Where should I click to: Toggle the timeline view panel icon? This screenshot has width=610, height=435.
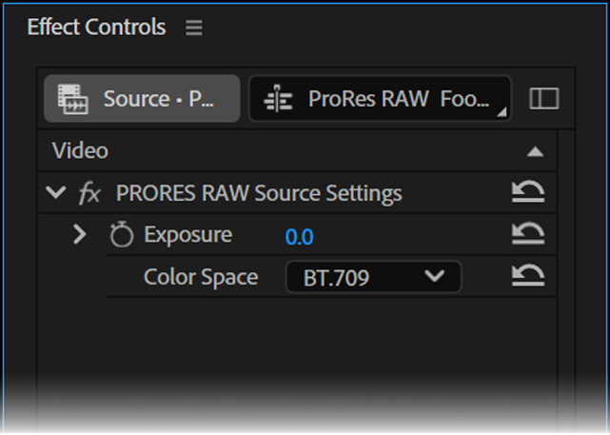pyautogui.click(x=544, y=98)
